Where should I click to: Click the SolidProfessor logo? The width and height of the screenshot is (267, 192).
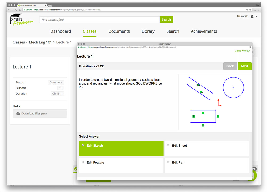click(x=21, y=20)
